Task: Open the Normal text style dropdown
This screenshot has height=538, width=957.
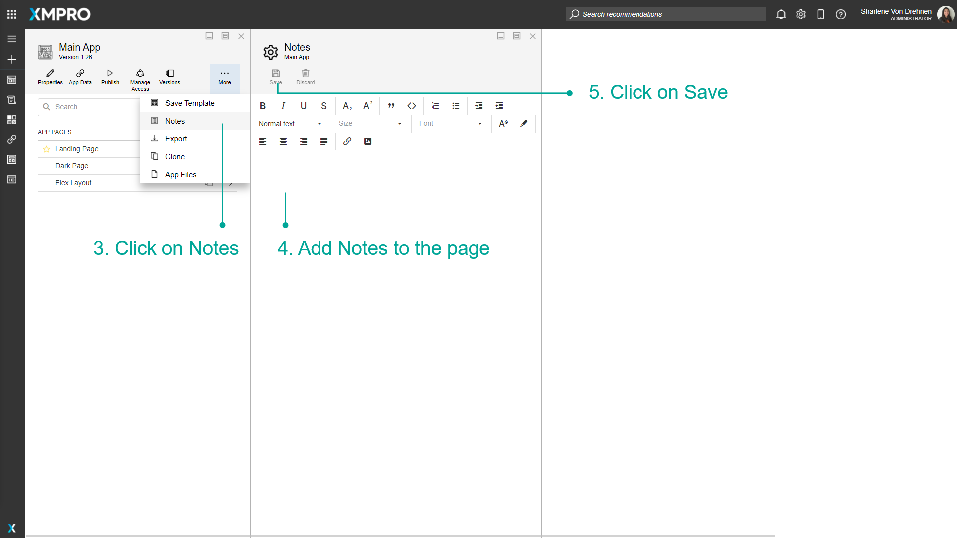Action: pos(291,123)
